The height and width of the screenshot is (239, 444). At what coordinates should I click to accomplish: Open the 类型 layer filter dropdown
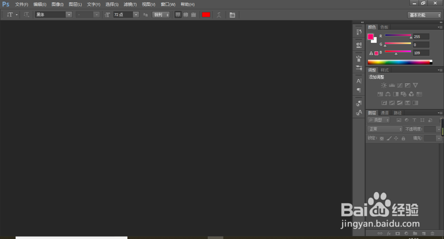pyautogui.click(x=379, y=120)
